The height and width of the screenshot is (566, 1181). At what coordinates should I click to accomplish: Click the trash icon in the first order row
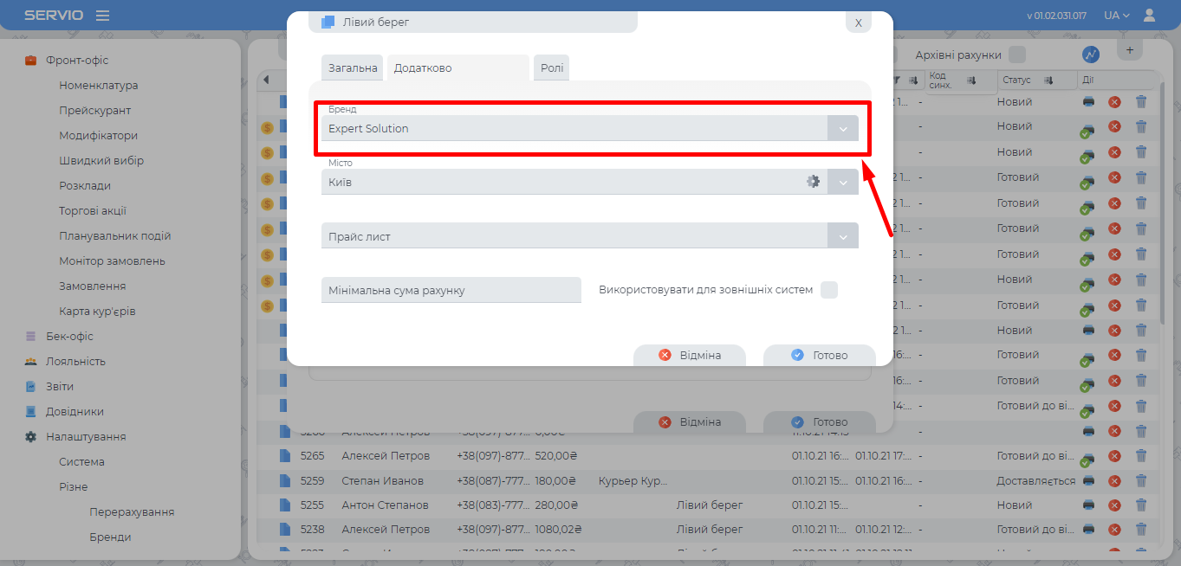pos(1141,102)
